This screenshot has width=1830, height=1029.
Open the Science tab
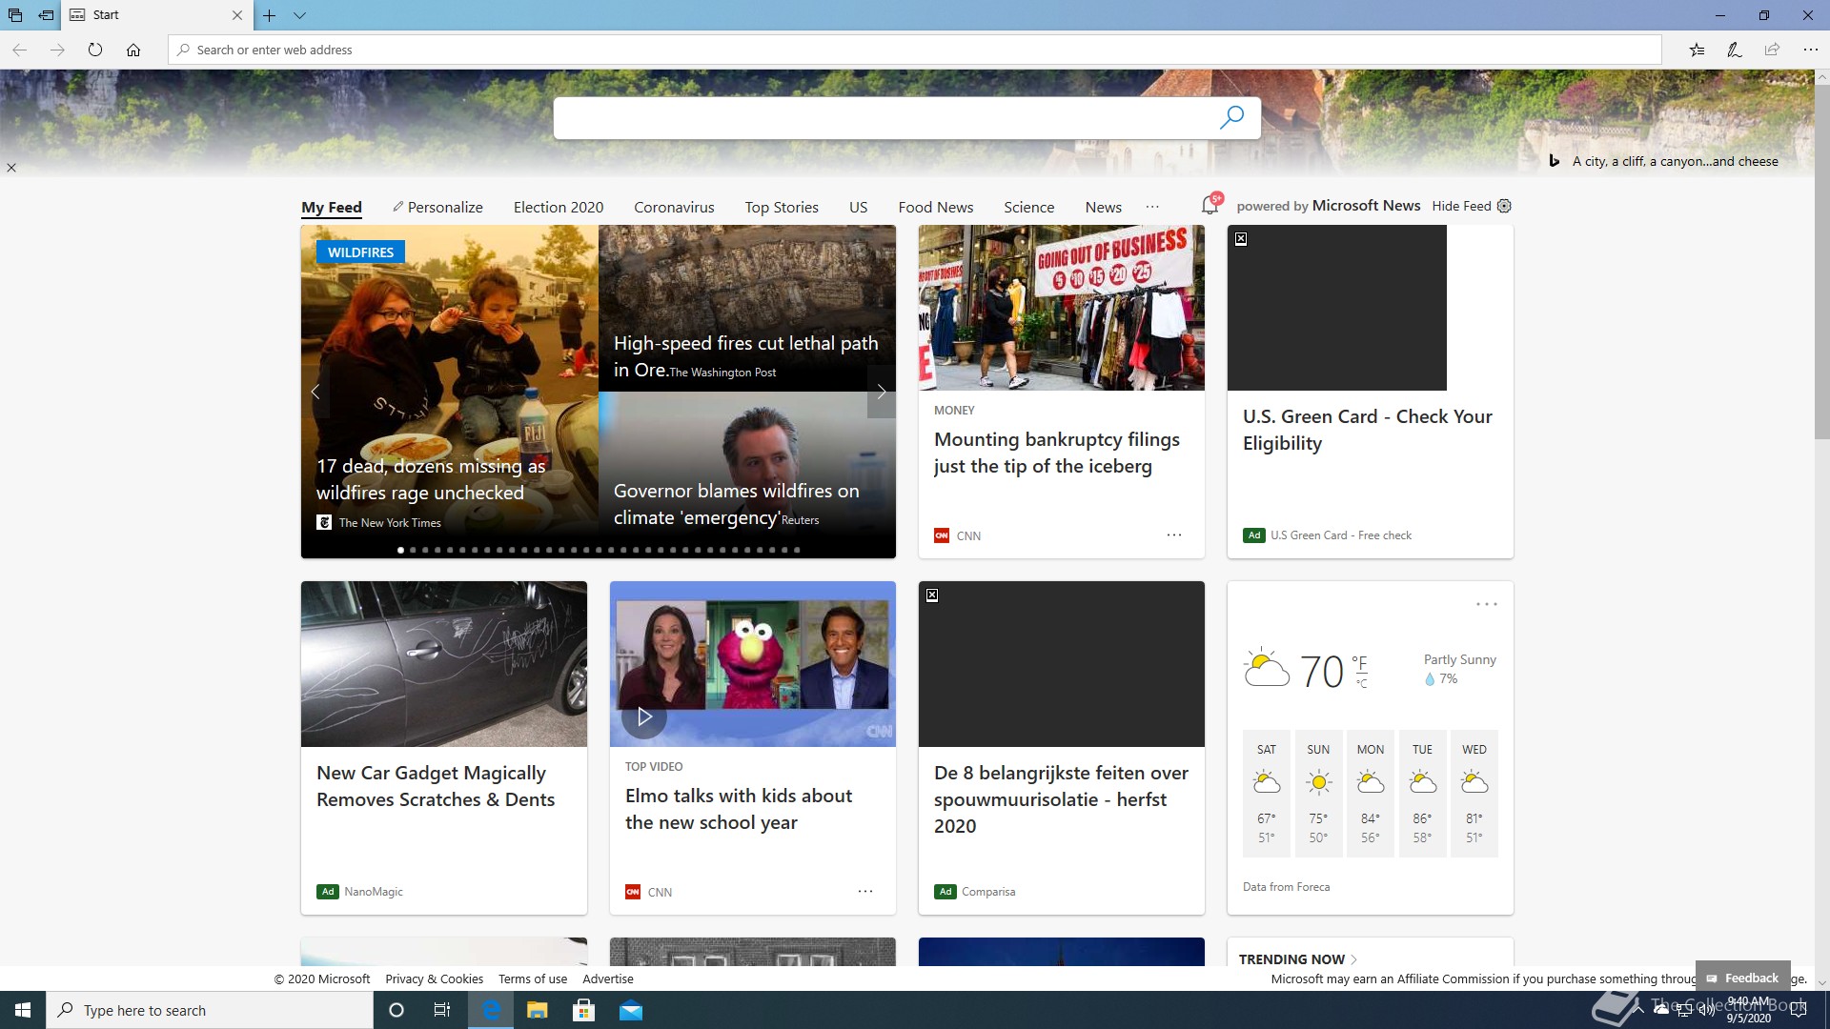(x=1029, y=207)
